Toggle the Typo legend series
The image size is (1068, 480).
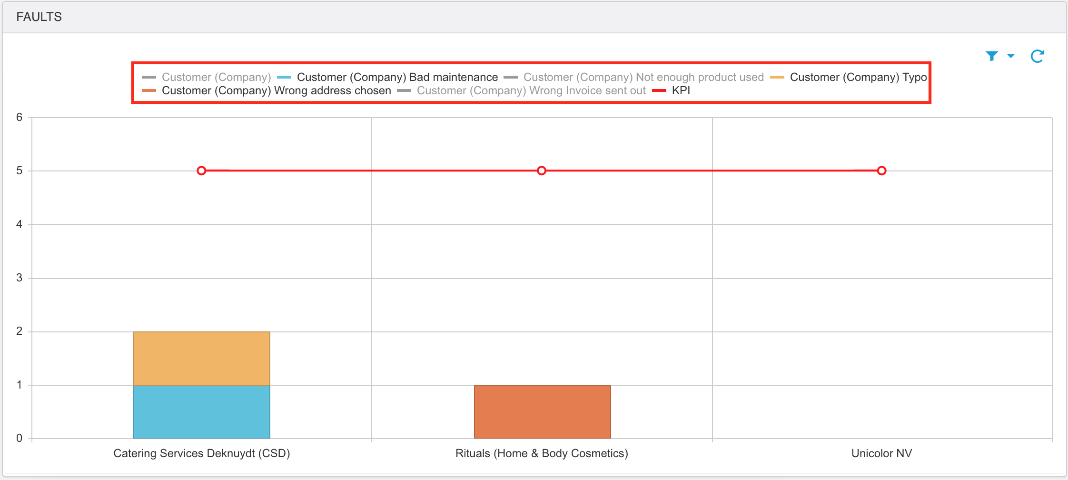click(849, 77)
